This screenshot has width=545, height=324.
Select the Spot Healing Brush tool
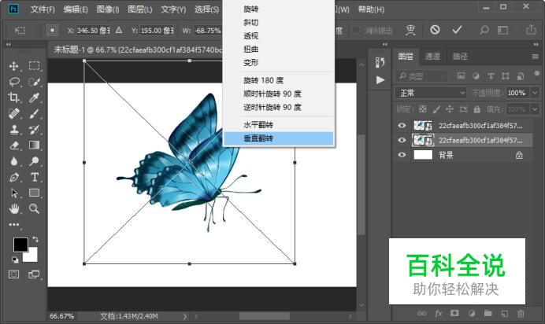coord(14,113)
